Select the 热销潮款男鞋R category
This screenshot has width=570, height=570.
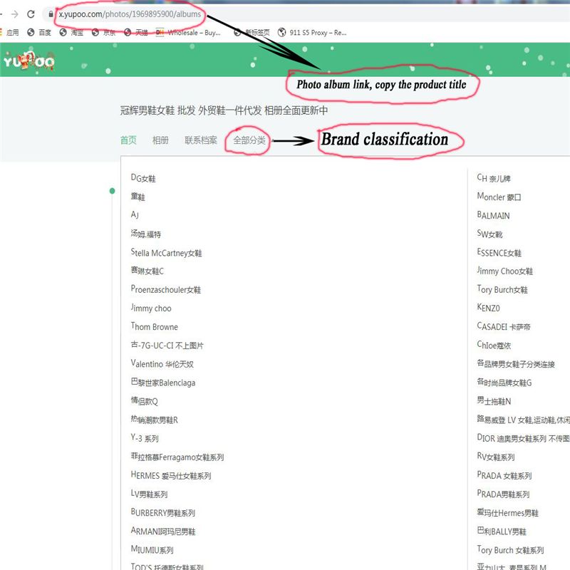(155, 420)
